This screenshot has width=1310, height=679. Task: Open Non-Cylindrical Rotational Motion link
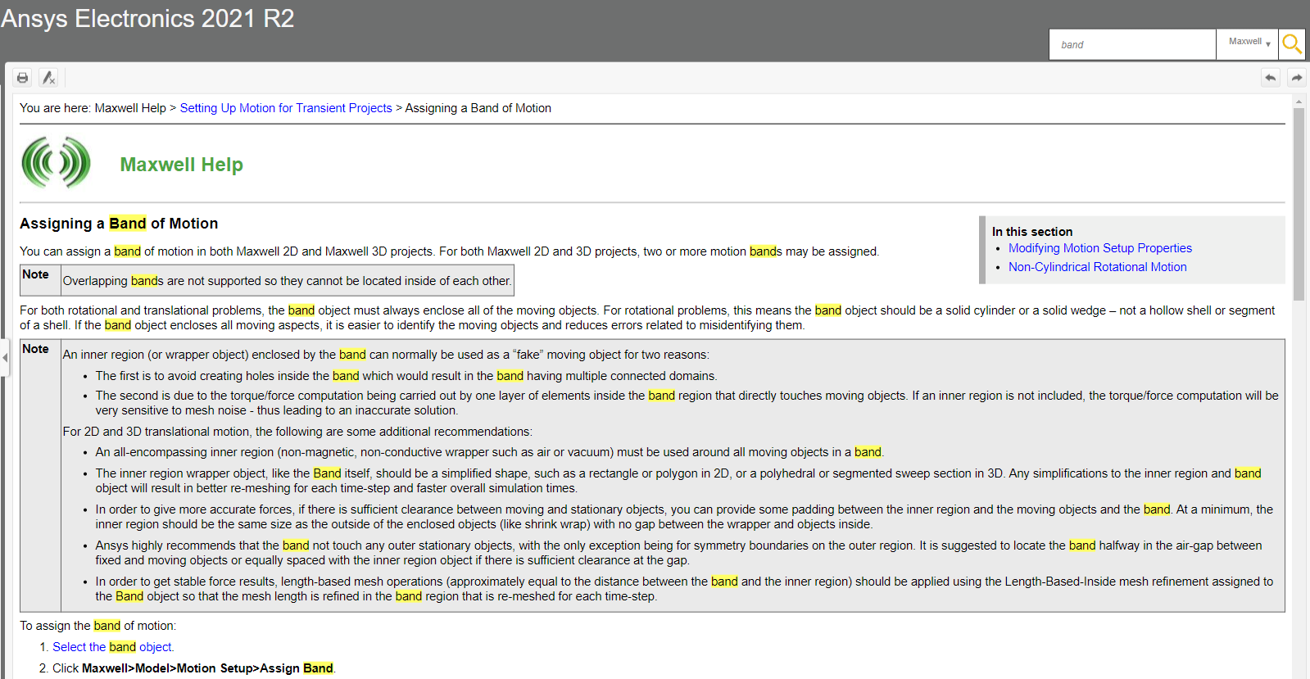1097,267
